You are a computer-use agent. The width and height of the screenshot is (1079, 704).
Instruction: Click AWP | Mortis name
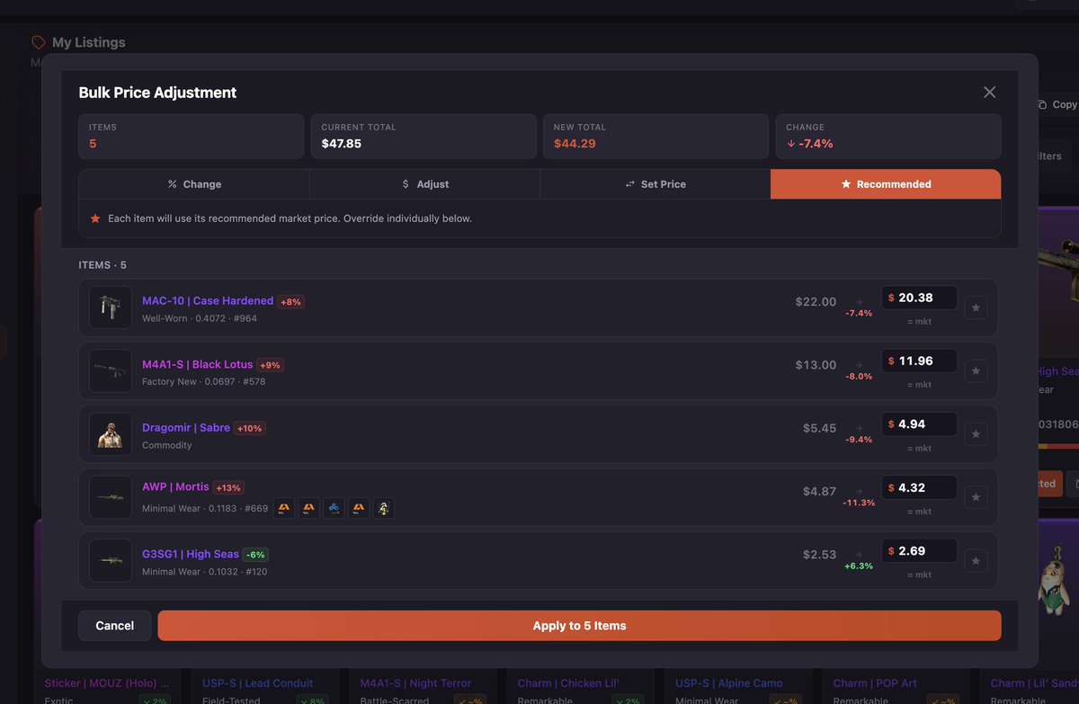point(175,486)
